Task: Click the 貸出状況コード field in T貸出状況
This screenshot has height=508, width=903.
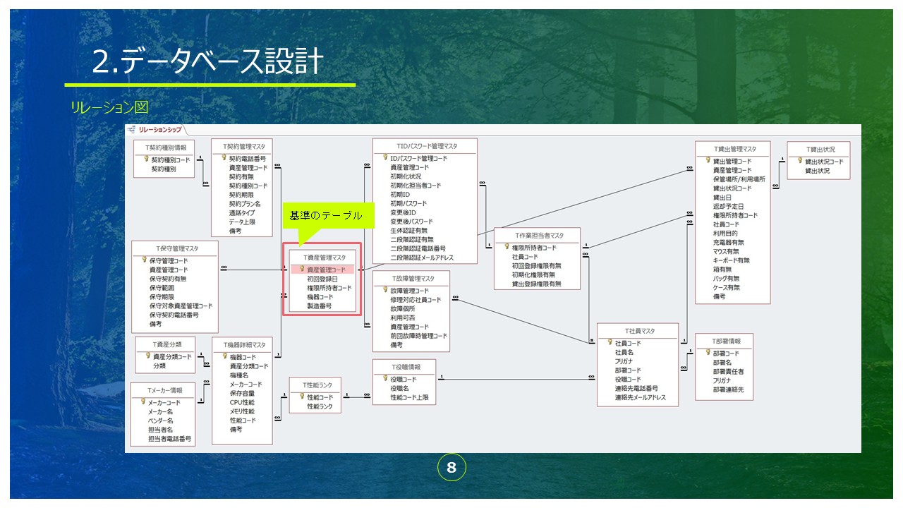Action: coord(824,162)
